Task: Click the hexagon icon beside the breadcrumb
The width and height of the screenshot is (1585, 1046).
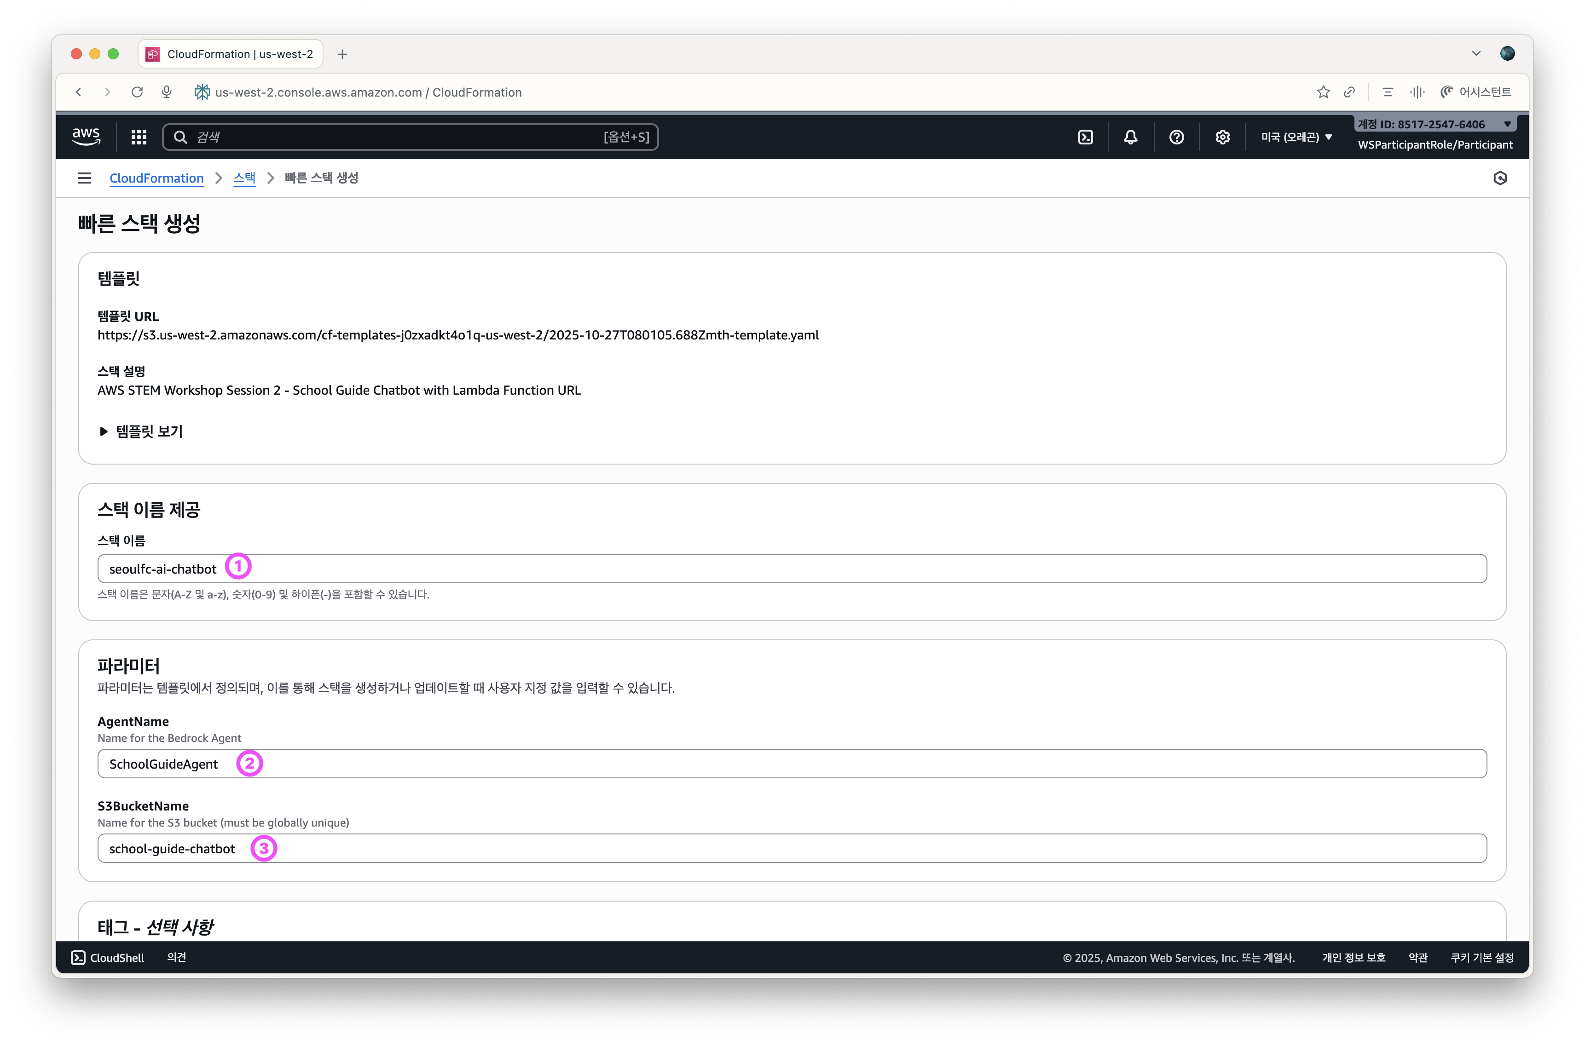Action: point(1500,178)
